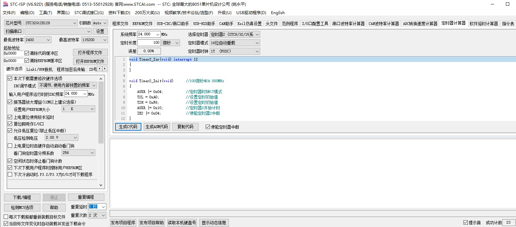This screenshot has height=227, width=516.
Task: Switch to 程序文件 tab
Action: coord(121,24)
